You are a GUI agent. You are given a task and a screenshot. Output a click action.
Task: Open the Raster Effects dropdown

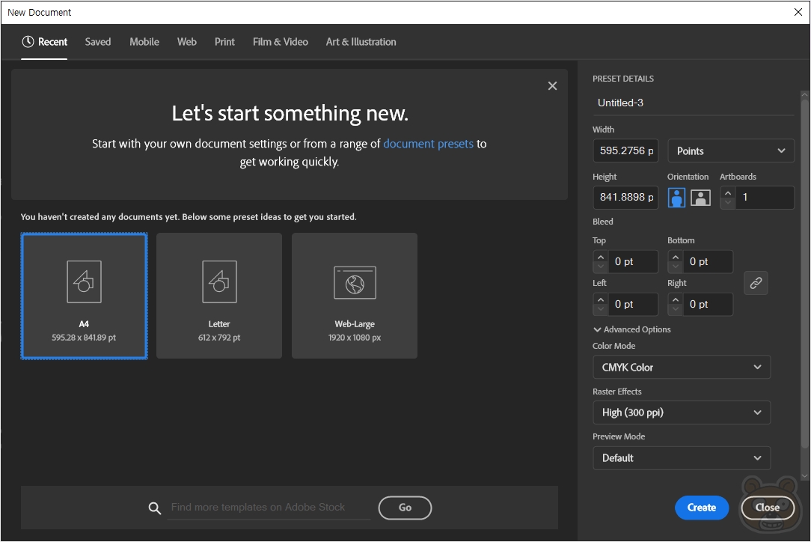(x=681, y=412)
